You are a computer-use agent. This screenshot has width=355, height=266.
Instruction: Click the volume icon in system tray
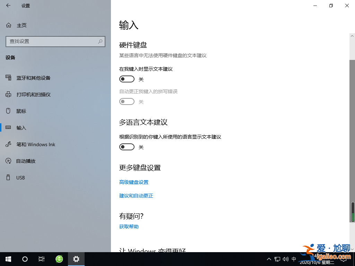(x=285, y=259)
